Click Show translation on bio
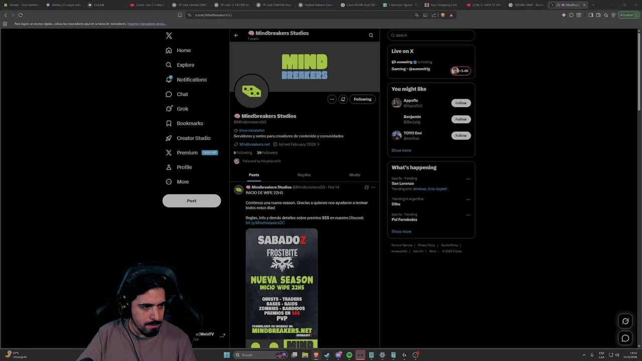This screenshot has height=361, width=642. tap(251, 130)
